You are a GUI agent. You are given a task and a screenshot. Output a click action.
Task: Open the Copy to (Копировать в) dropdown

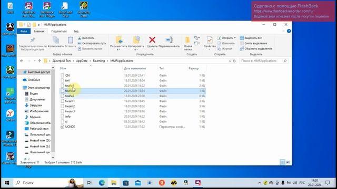pyautogui.click(x=136, y=43)
